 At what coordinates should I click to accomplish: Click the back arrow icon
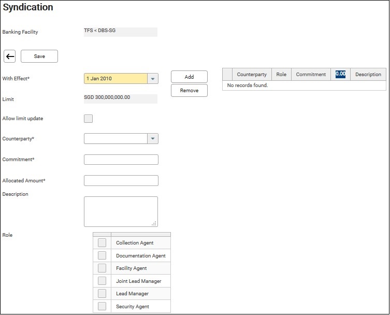(10, 56)
